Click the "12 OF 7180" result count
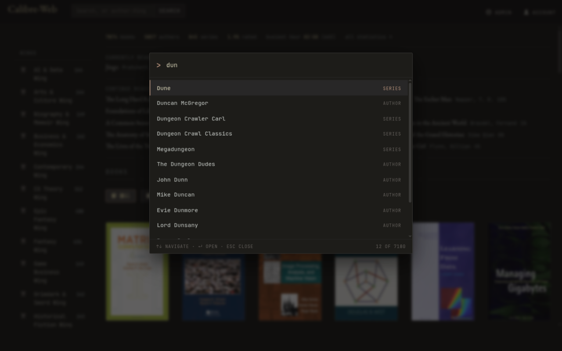Viewport: 562px width, 351px height. click(391, 247)
